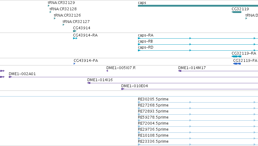
Task: Select the CG32119-PA protein feature
Action: [237, 64]
